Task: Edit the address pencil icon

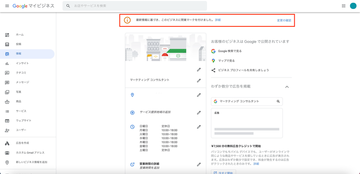Action: (199, 95)
